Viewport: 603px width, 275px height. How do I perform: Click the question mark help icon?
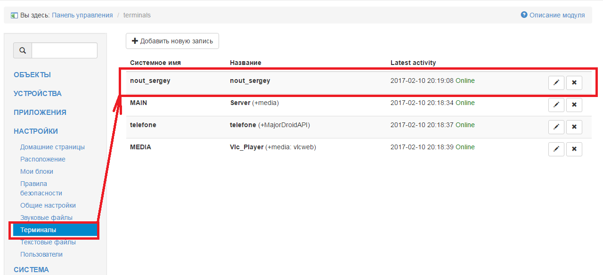click(524, 15)
